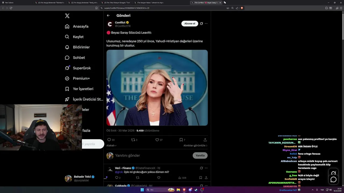Open more options on Veri - Finans reply

click(206, 168)
